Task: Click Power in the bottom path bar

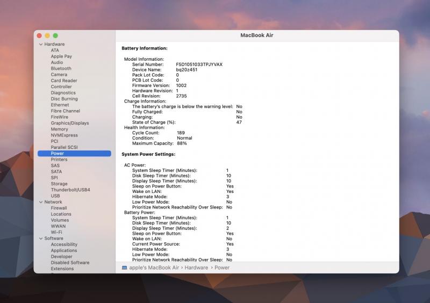Action: click(x=222, y=268)
